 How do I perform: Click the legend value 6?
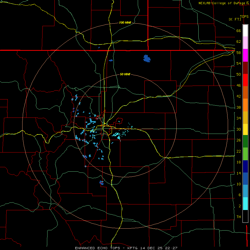pyautogui.click(x=239, y=195)
